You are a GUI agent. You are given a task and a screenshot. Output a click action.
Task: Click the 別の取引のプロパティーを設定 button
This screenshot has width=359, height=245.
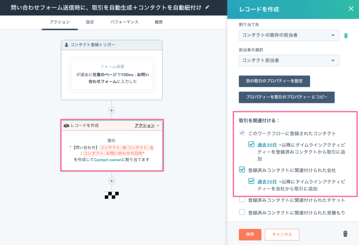tap(274, 81)
